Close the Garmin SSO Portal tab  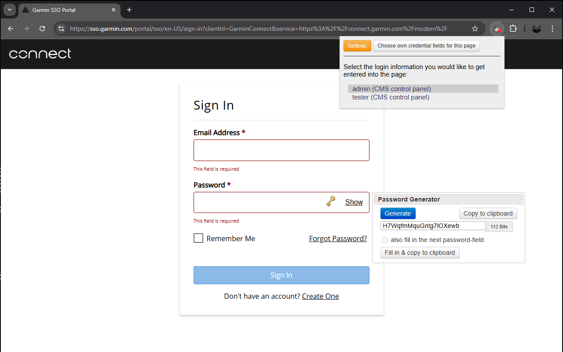point(113,10)
